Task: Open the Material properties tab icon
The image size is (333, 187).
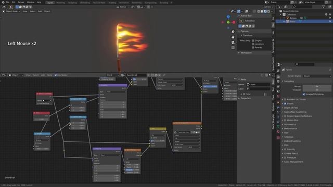Action: [x=278, y=131]
